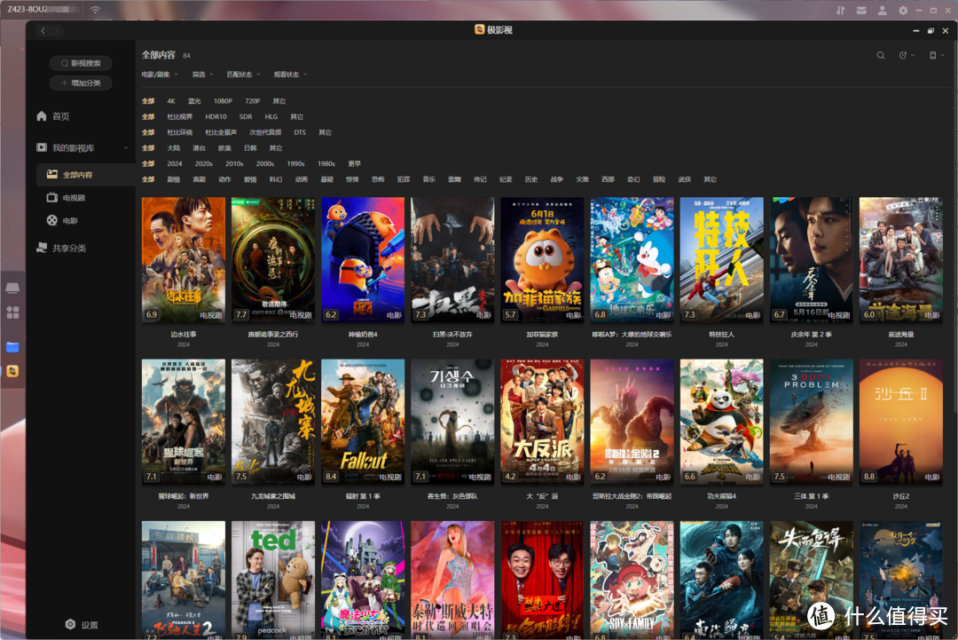Click the 增加分类 button

coord(81,83)
